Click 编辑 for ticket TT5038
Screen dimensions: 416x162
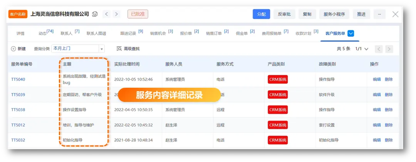376,110
